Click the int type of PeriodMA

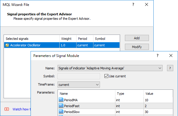coord(118,100)
